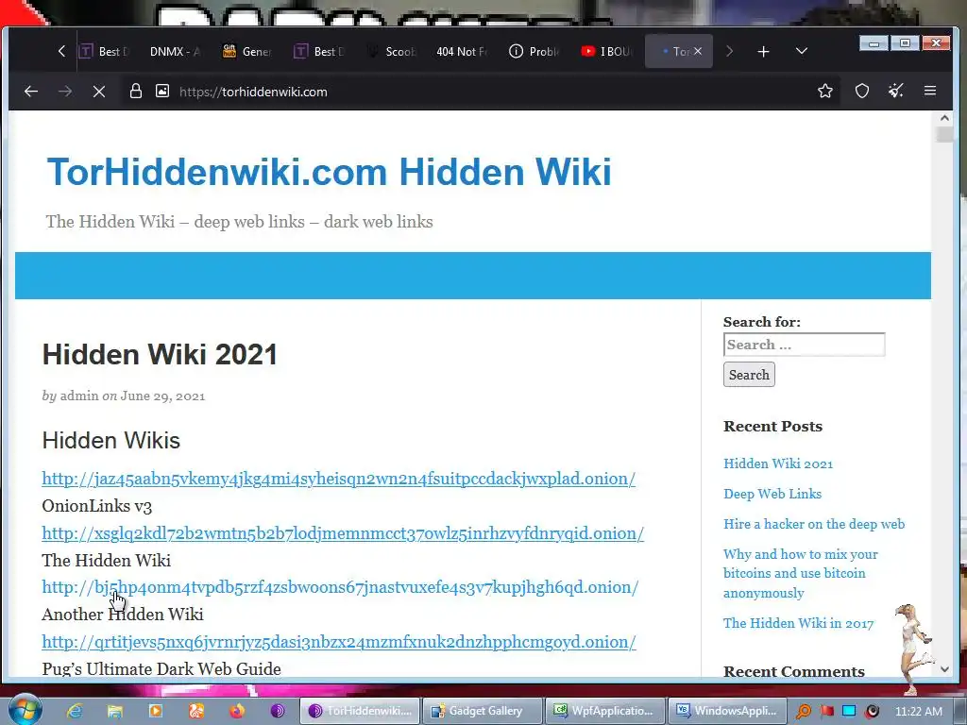Image resolution: width=967 pixels, height=725 pixels.
Task: Open the bj5hp4onm4tvpdb5 onion link
Action: [x=340, y=587]
